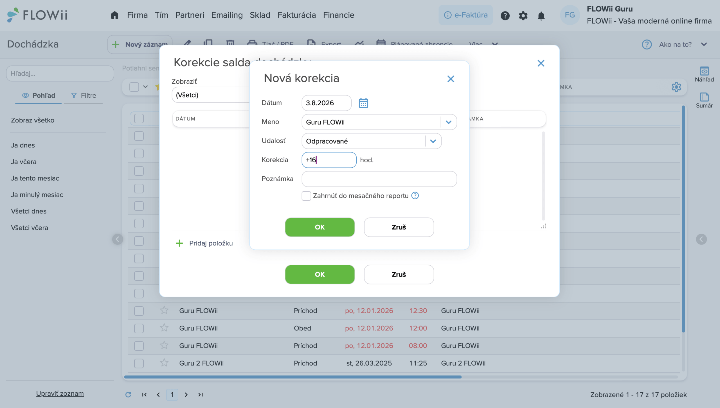Open the Partneri menu
The height and width of the screenshot is (408, 720).
coord(190,15)
